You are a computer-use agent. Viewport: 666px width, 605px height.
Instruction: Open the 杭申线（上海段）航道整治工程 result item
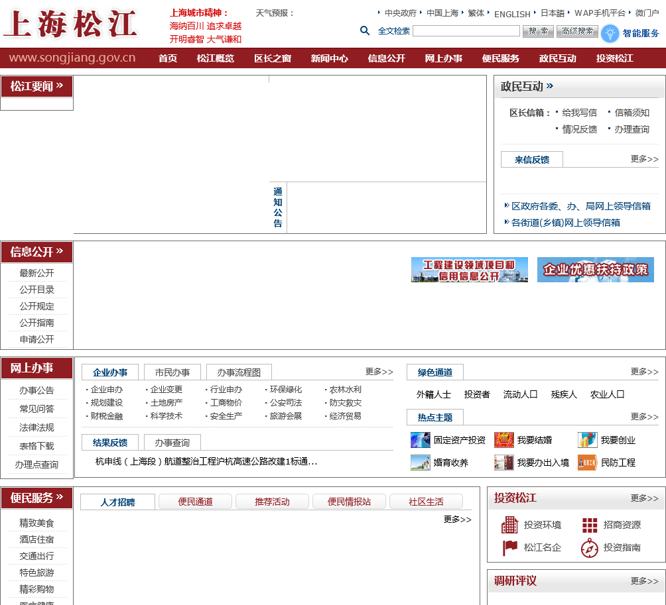206,461
